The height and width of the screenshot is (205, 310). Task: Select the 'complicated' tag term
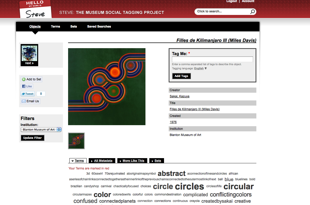point(195,195)
